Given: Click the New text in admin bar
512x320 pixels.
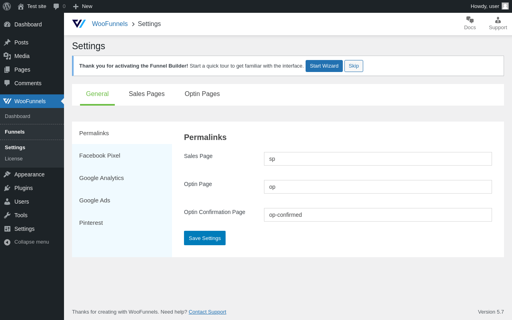Looking at the screenshot, I should (87, 6).
